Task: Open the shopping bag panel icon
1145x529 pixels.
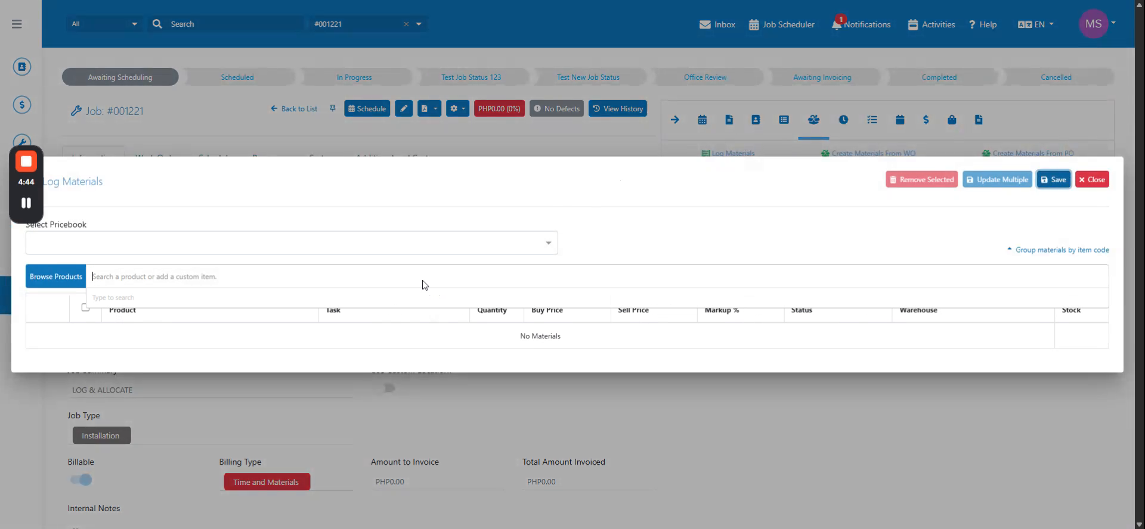Action: point(952,120)
